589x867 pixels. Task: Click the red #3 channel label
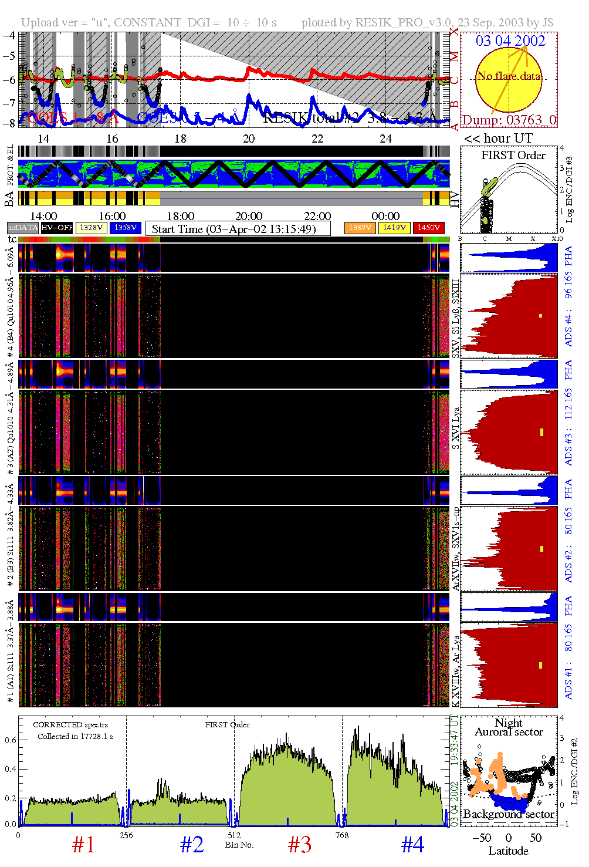(300, 845)
